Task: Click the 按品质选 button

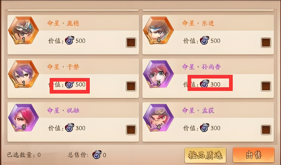Action: (x=205, y=155)
